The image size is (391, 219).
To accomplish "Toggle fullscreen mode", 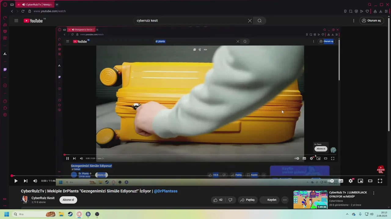I will (380, 181).
